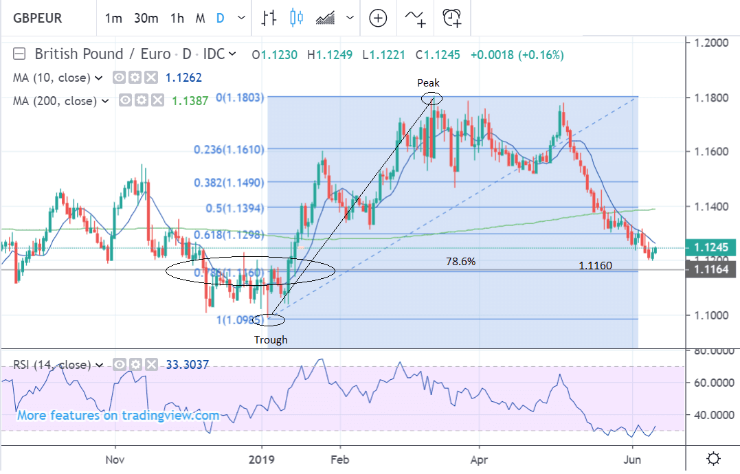Expand the RSI (14, close) dropdown

click(x=99, y=365)
